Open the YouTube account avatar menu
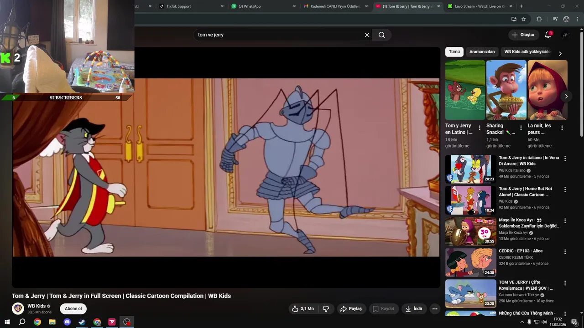 click(566, 35)
